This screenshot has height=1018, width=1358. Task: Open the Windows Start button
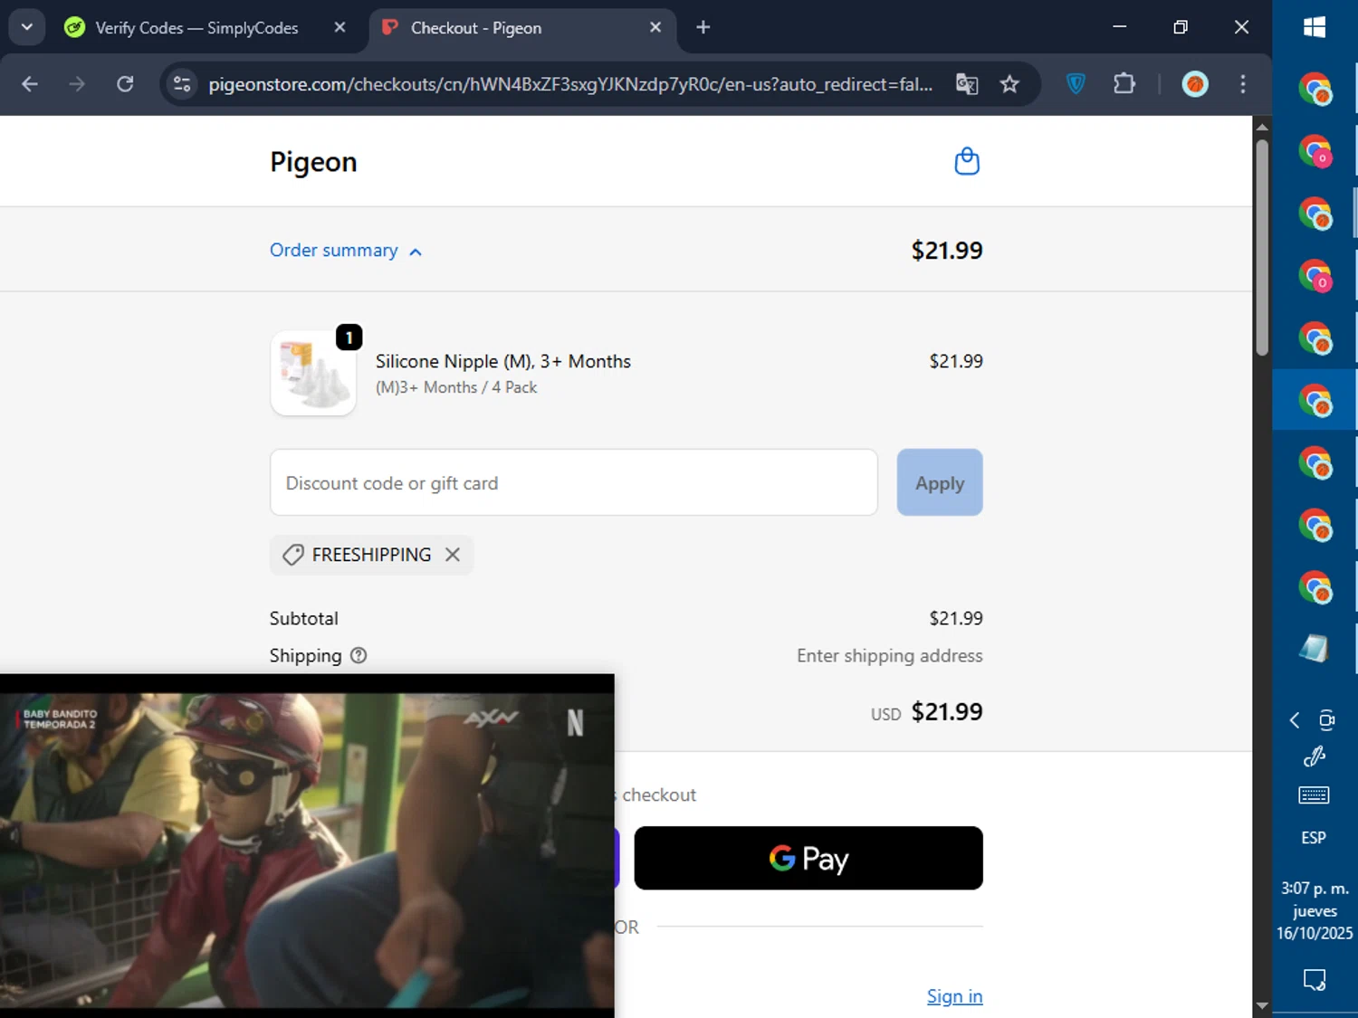(x=1315, y=27)
